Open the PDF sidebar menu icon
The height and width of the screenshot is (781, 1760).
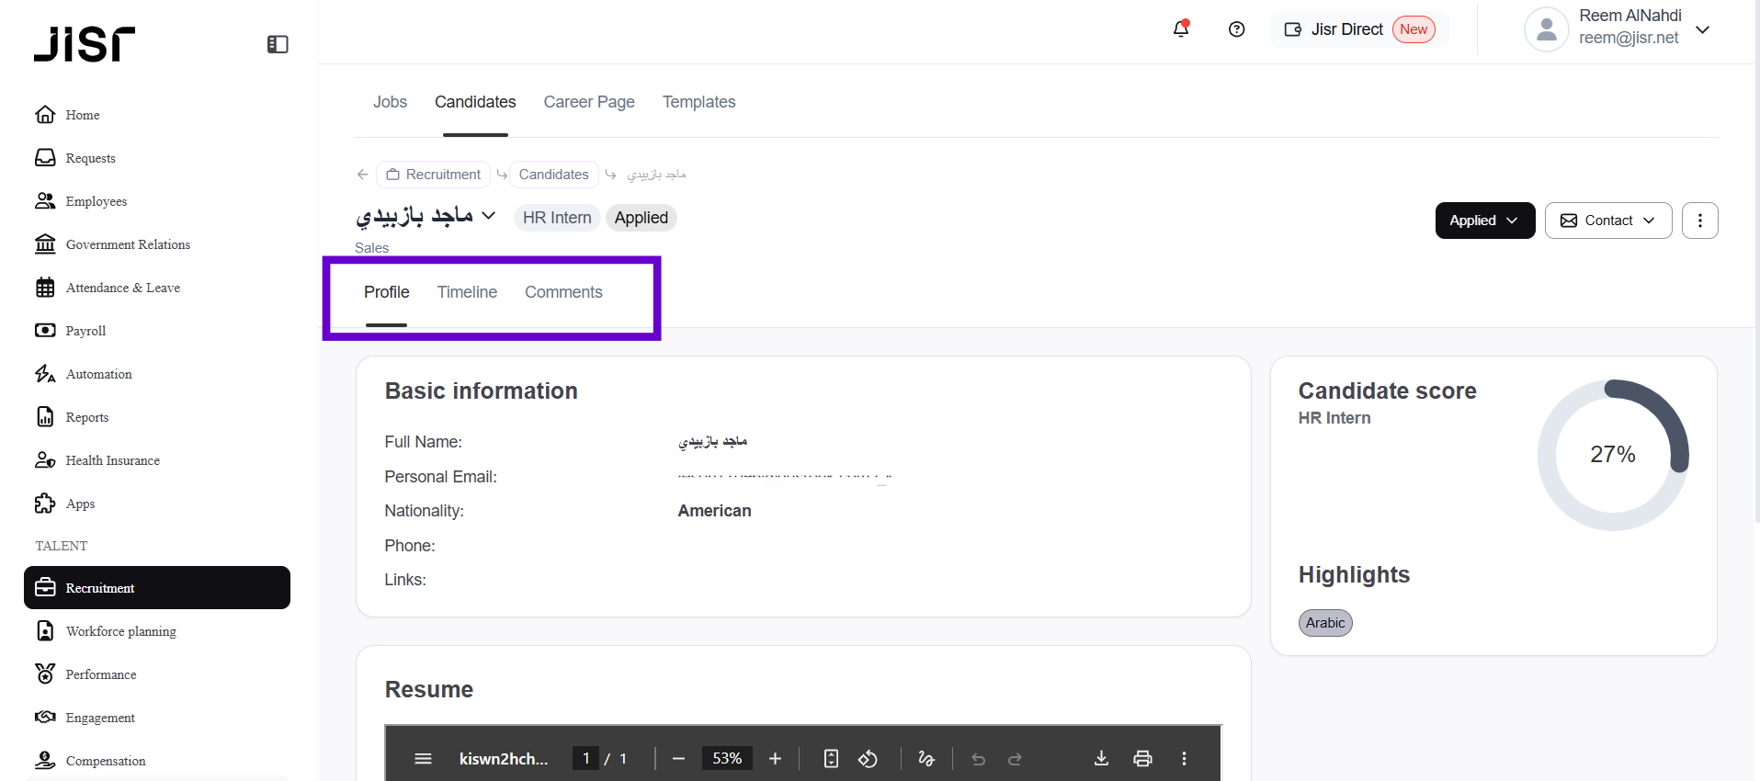[x=423, y=758]
